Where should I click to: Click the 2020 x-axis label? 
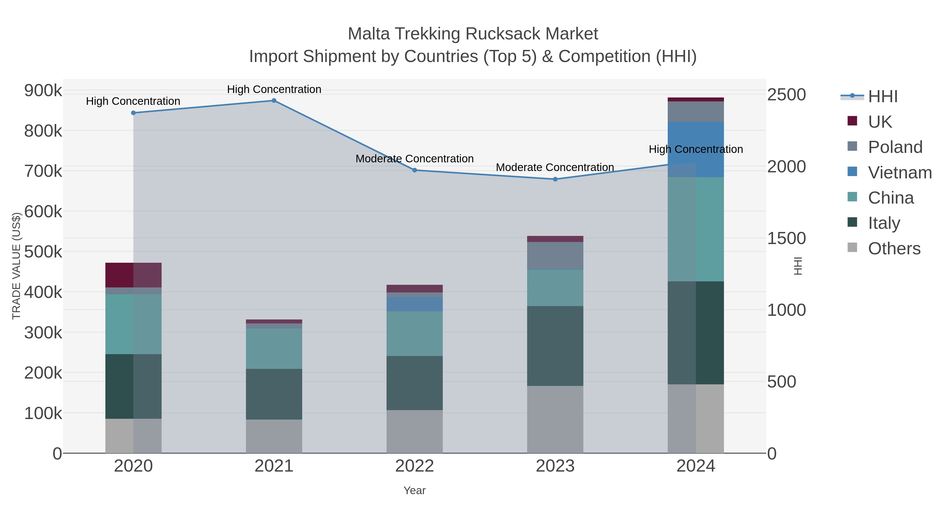pos(133,466)
